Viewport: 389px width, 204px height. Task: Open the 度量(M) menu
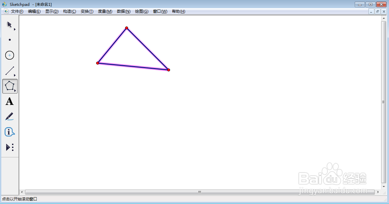point(105,11)
